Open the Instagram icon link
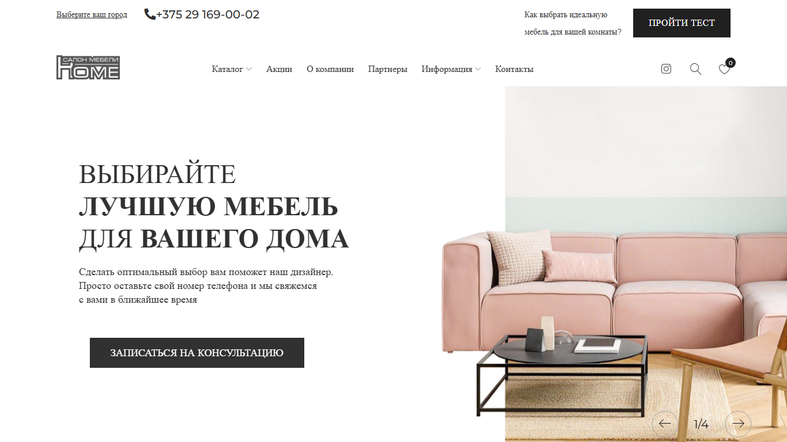 (666, 69)
